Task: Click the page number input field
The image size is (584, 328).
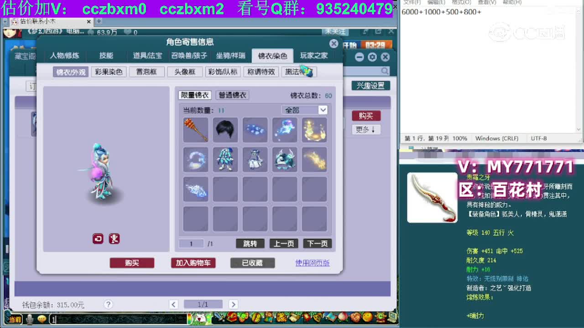Action: tap(191, 244)
